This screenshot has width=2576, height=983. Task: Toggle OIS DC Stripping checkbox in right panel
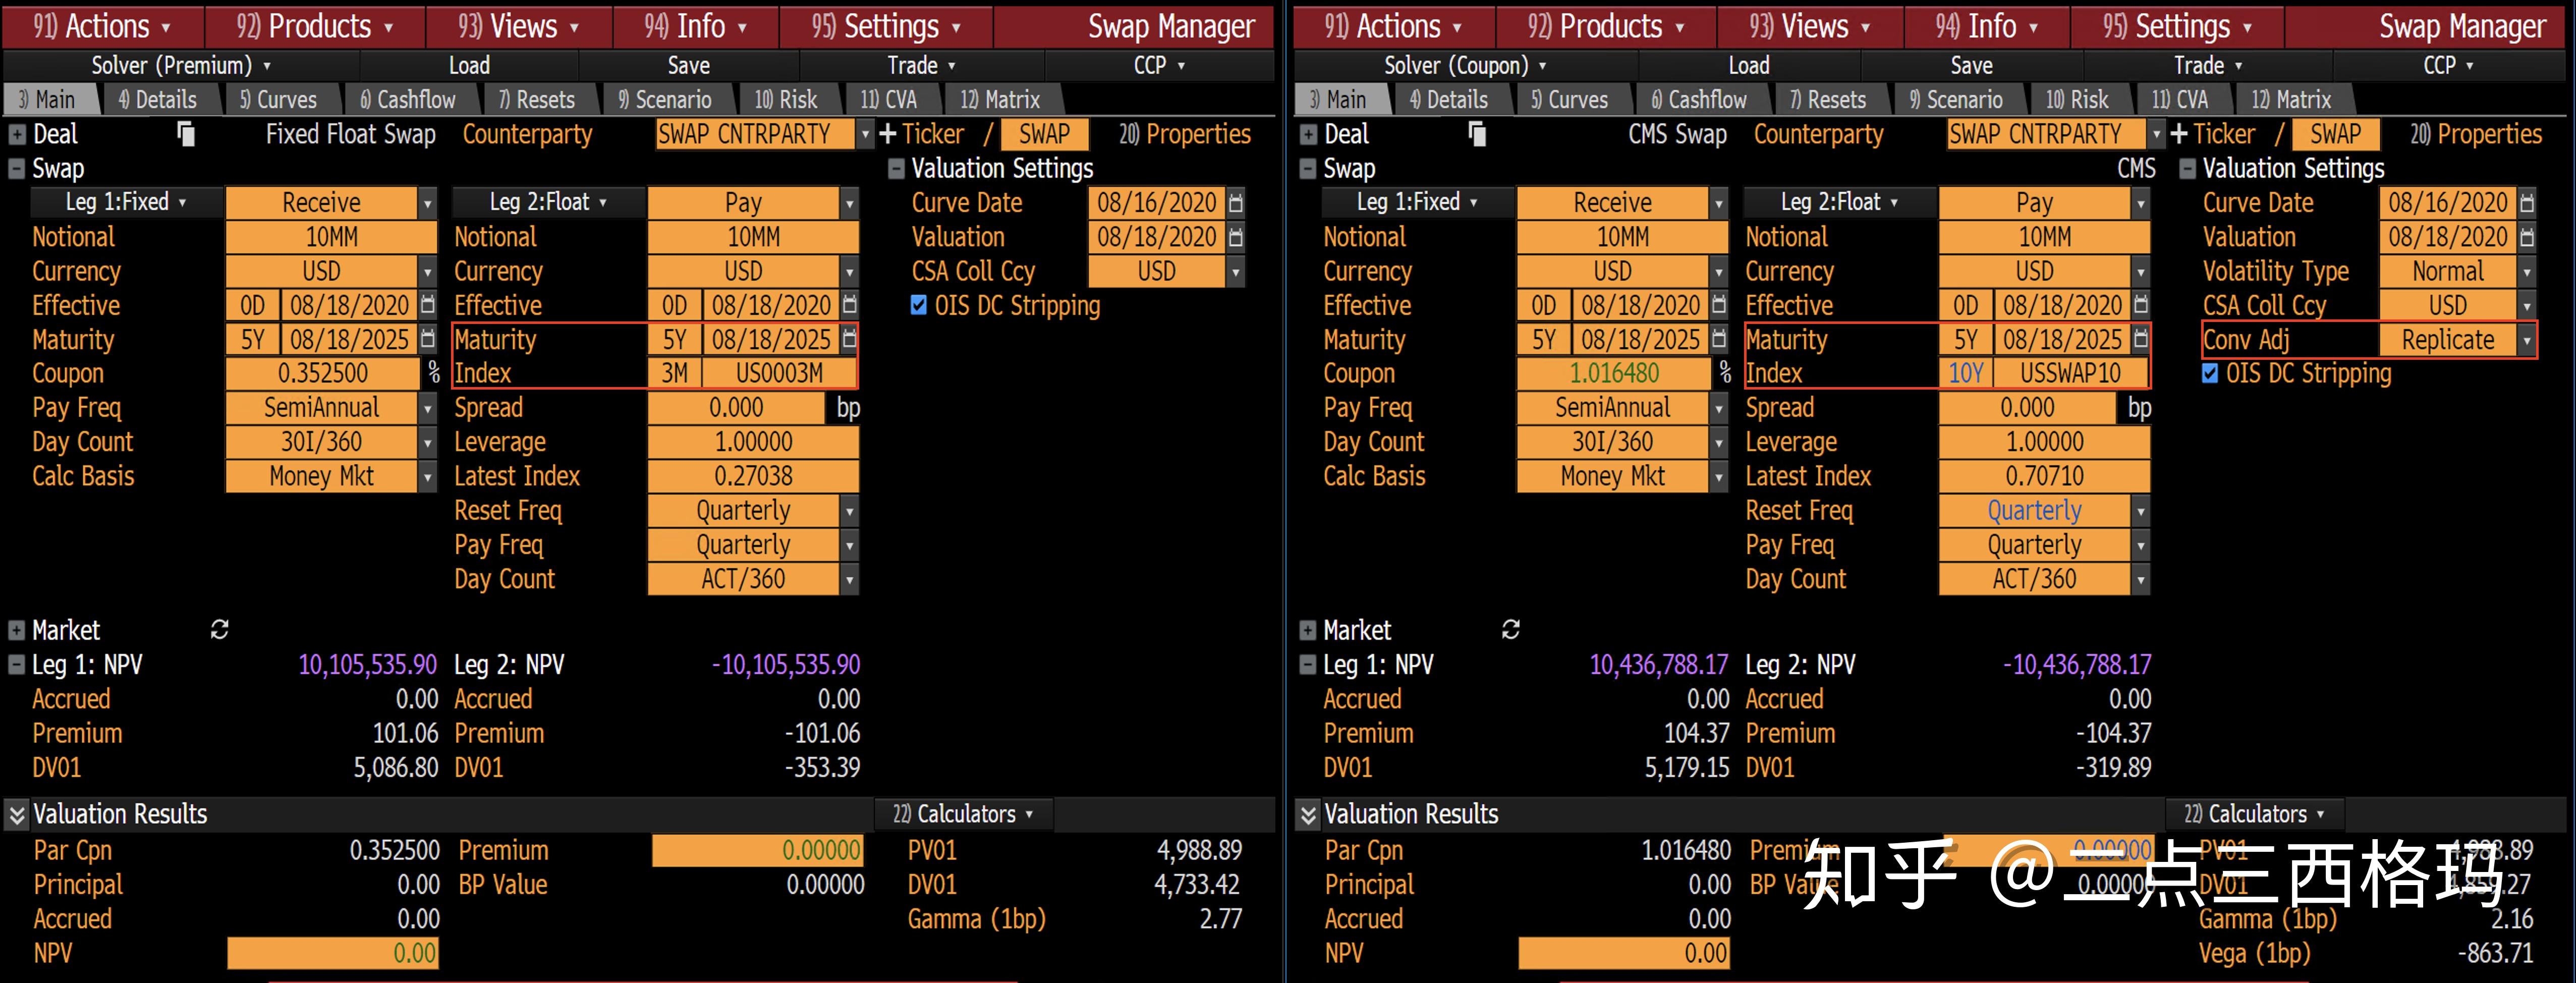[x=2210, y=373]
